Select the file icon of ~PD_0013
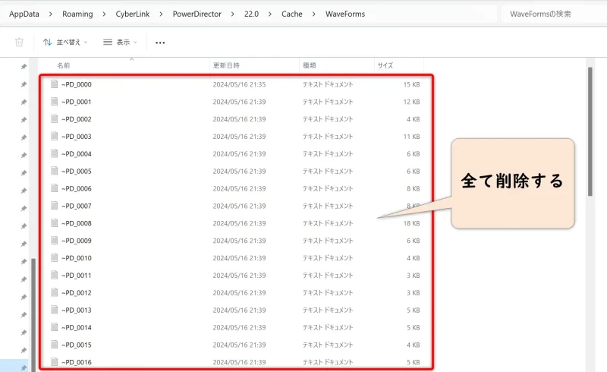 click(x=54, y=310)
